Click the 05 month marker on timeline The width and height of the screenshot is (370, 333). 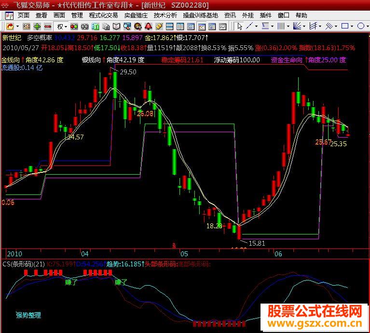pyautogui.click(x=184, y=254)
